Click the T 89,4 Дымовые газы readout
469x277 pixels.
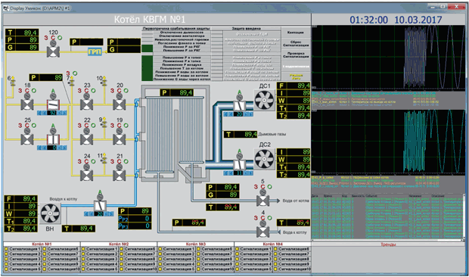point(241,134)
